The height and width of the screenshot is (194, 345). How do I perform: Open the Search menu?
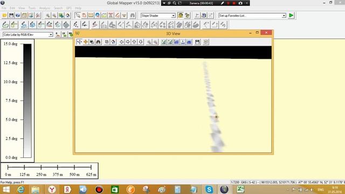click(58, 8)
